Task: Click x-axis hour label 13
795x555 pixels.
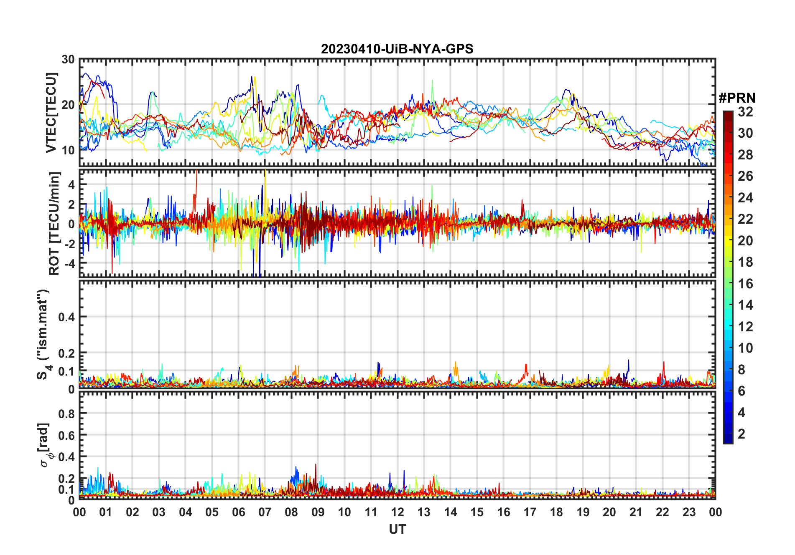Action: pyautogui.click(x=424, y=512)
